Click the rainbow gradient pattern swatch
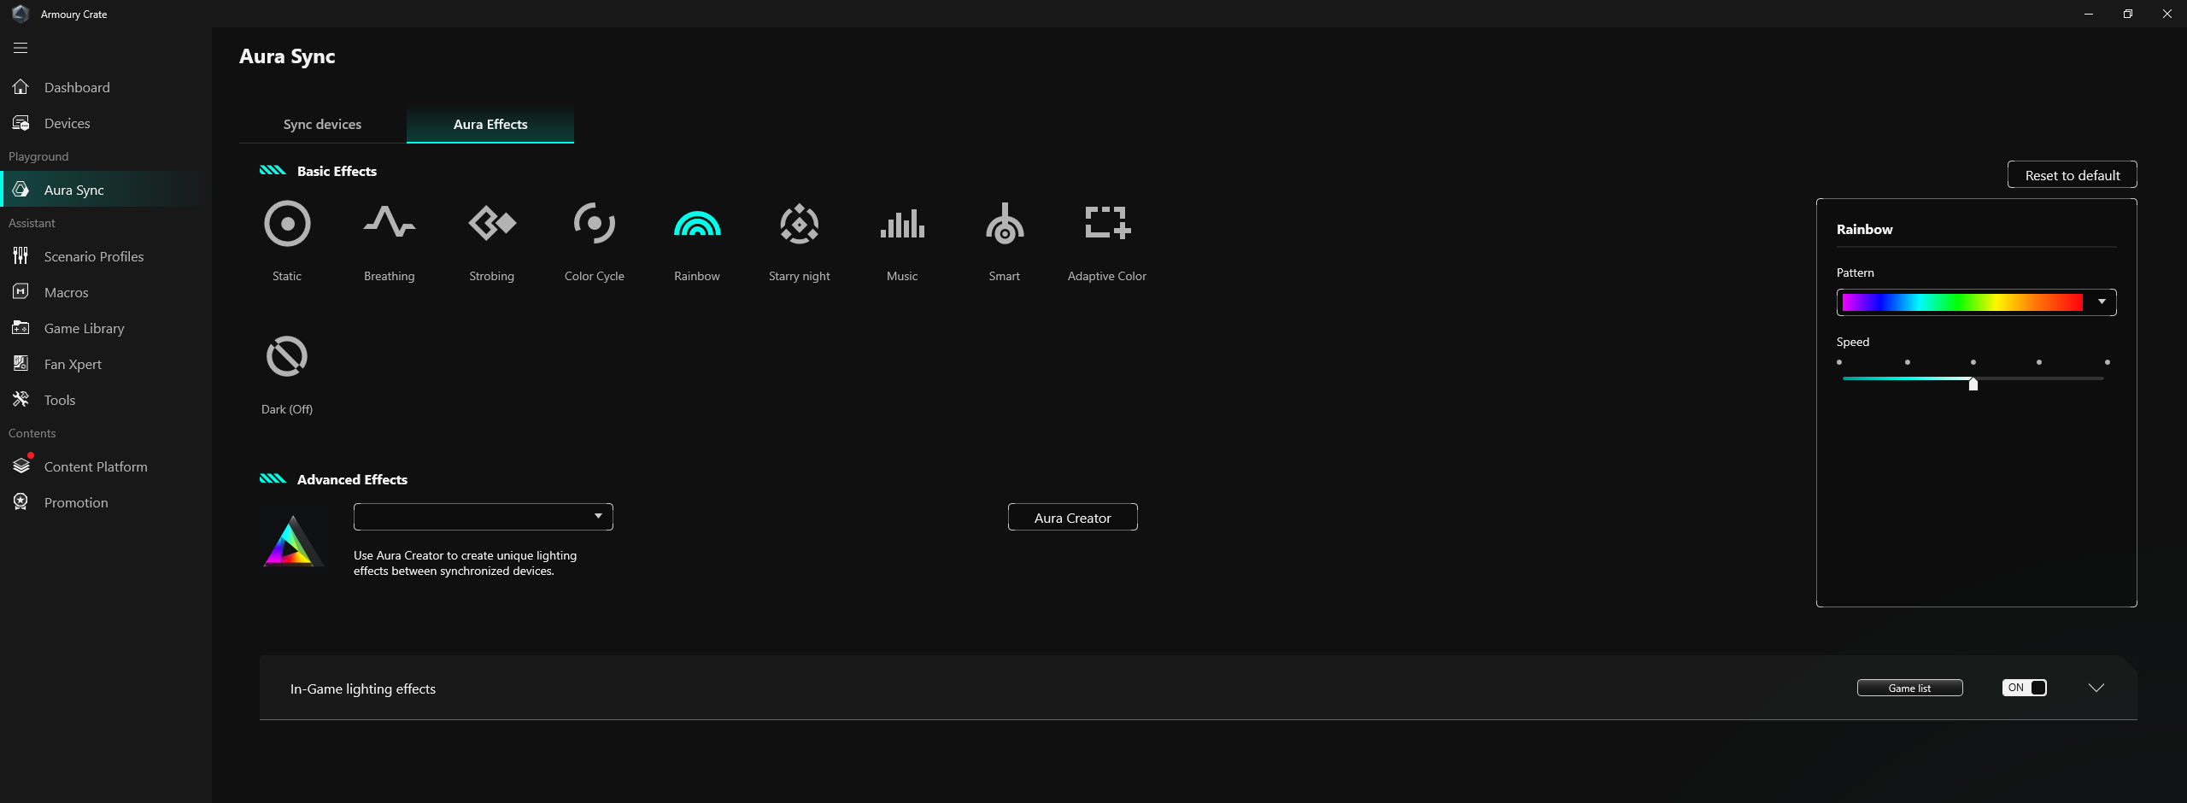Screen dimensions: 2187x803 (x=1962, y=302)
